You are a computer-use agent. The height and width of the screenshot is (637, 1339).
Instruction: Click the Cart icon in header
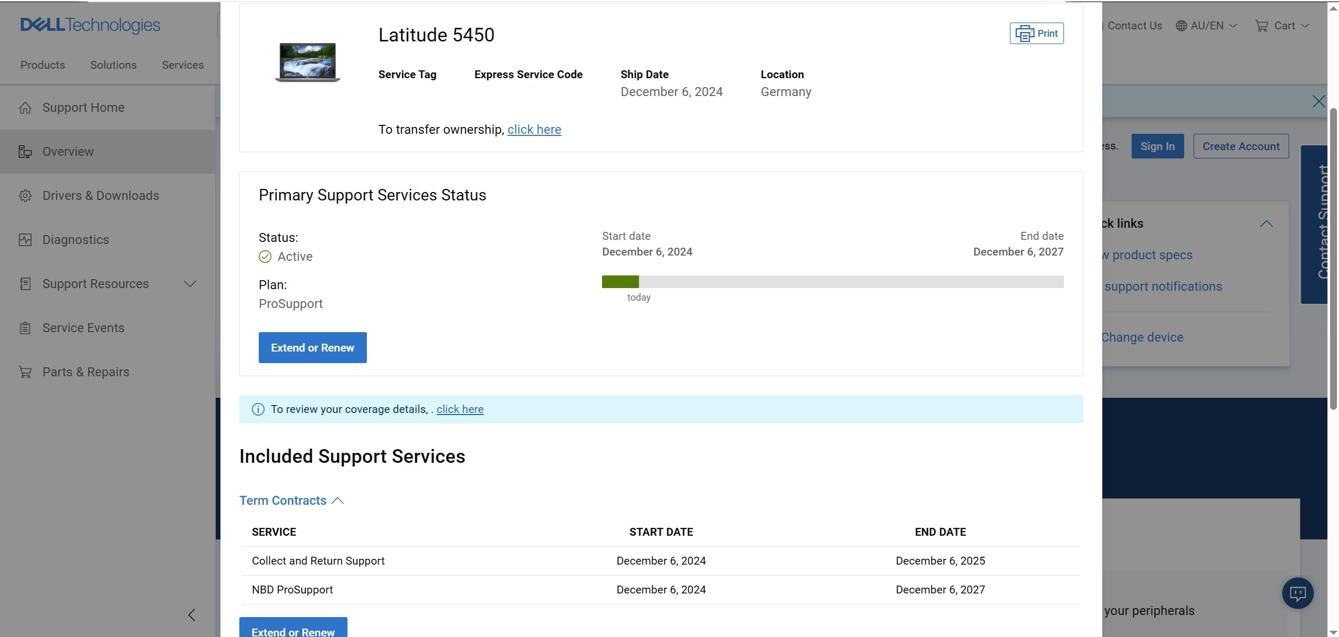(1261, 26)
